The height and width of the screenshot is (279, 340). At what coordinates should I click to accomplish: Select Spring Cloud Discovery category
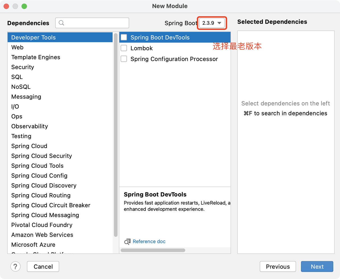[60, 185]
